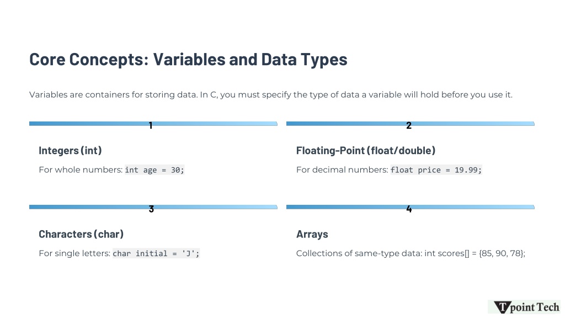
Task: Click the text 'For whole numbers:'
Action: tap(81, 170)
